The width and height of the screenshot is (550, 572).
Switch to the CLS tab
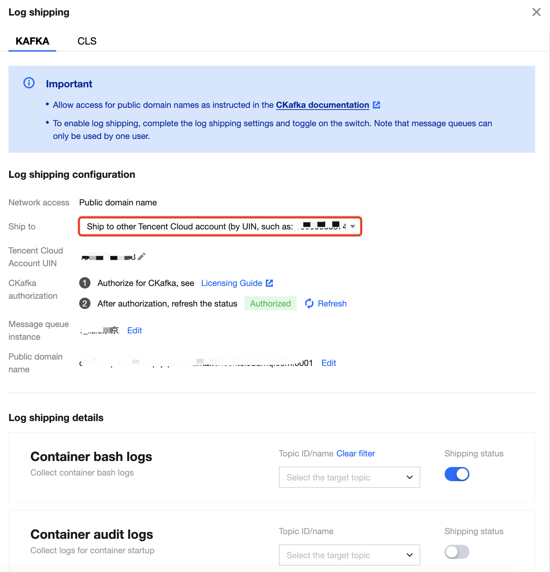[87, 41]
